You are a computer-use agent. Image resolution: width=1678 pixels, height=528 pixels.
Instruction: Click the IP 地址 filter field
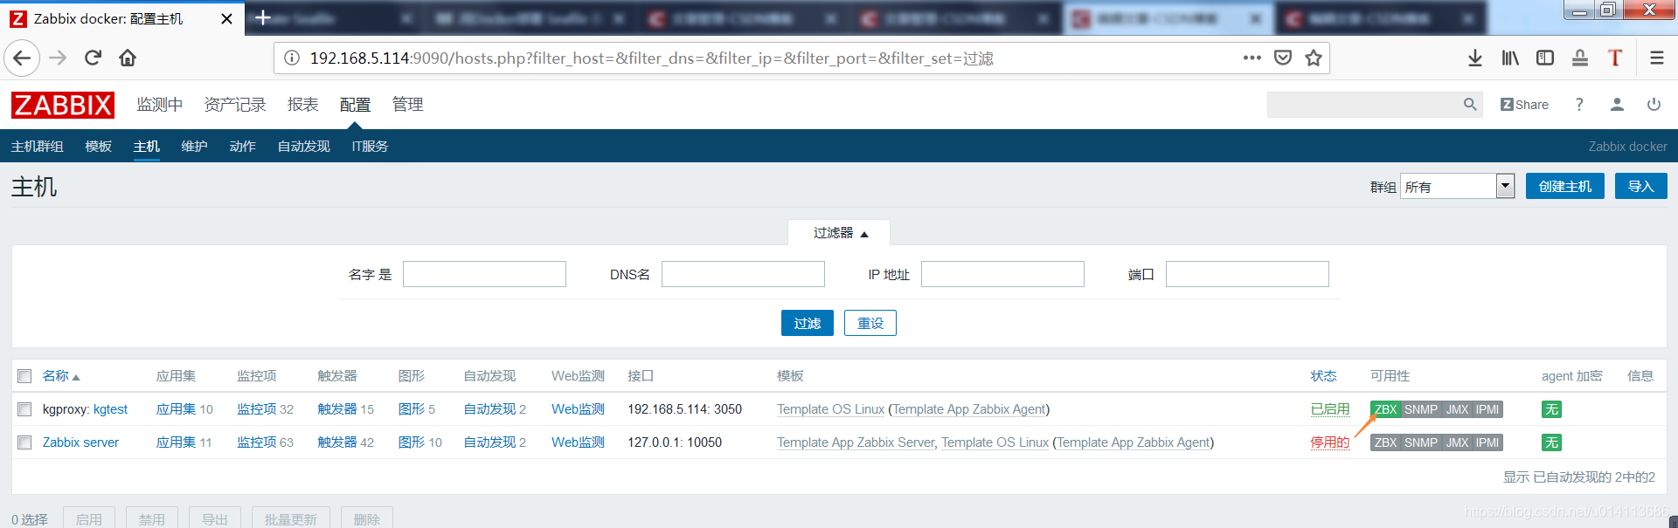tap(1002, 274)
